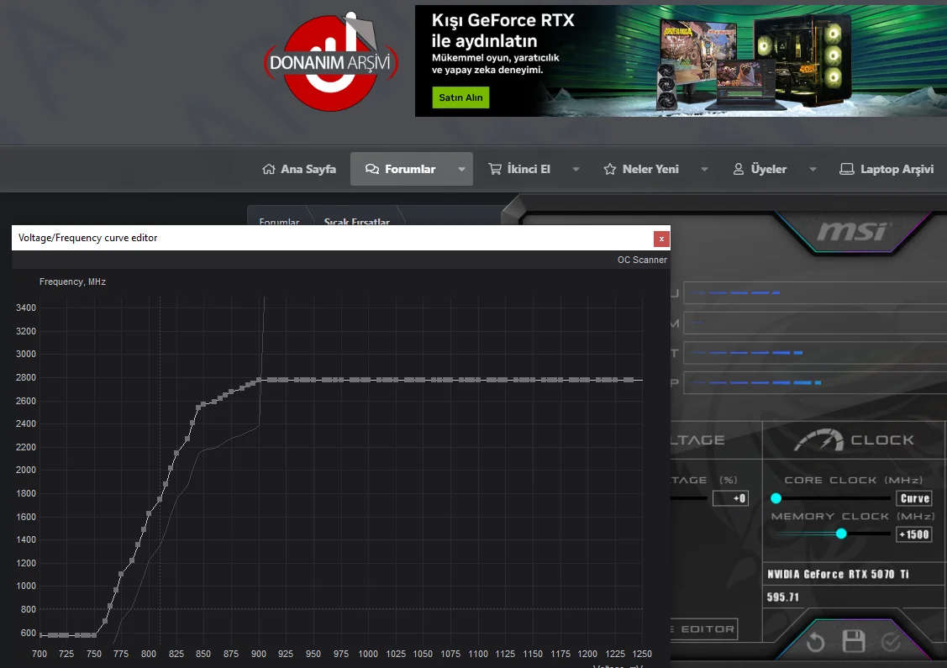Viewport: 947px width, 668px height.
Task: Click the Memory Clock slider handle
Action: [x=840, y=534]
